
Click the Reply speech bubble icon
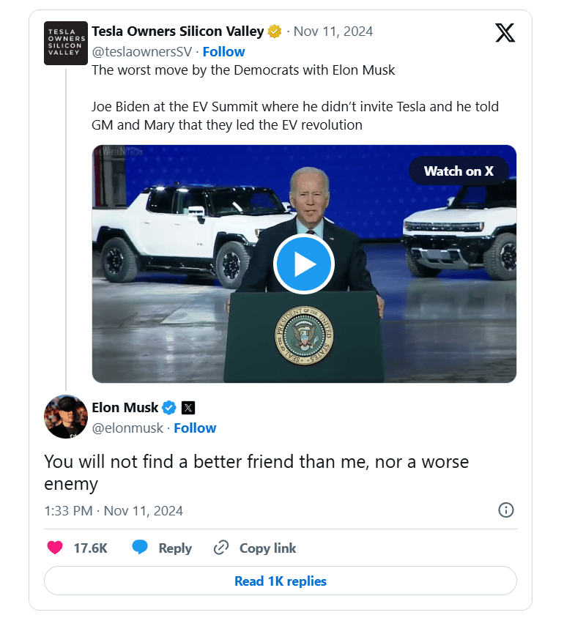click(140, 548)
